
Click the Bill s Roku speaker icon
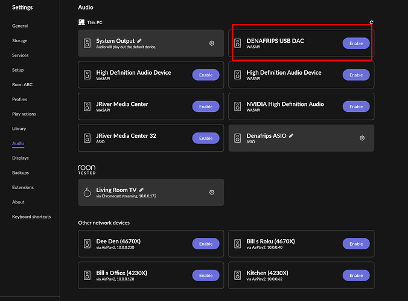tap(238, 244)
